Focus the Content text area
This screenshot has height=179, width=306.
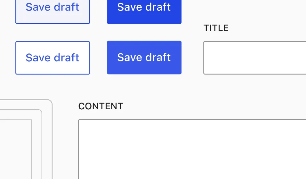pos(192,149)
